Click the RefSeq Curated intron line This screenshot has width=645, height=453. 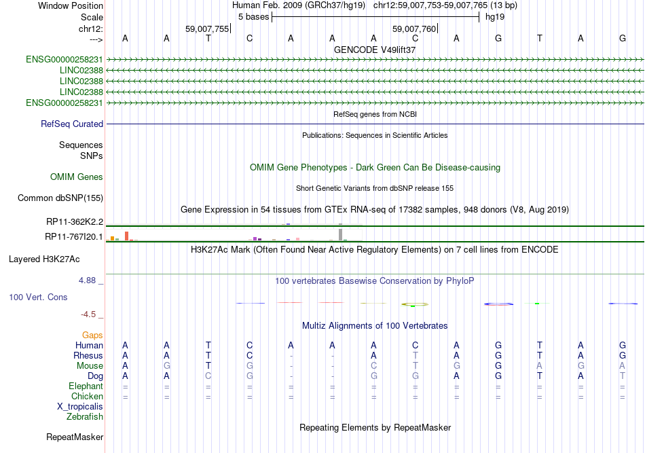click(x=375, y=124)
